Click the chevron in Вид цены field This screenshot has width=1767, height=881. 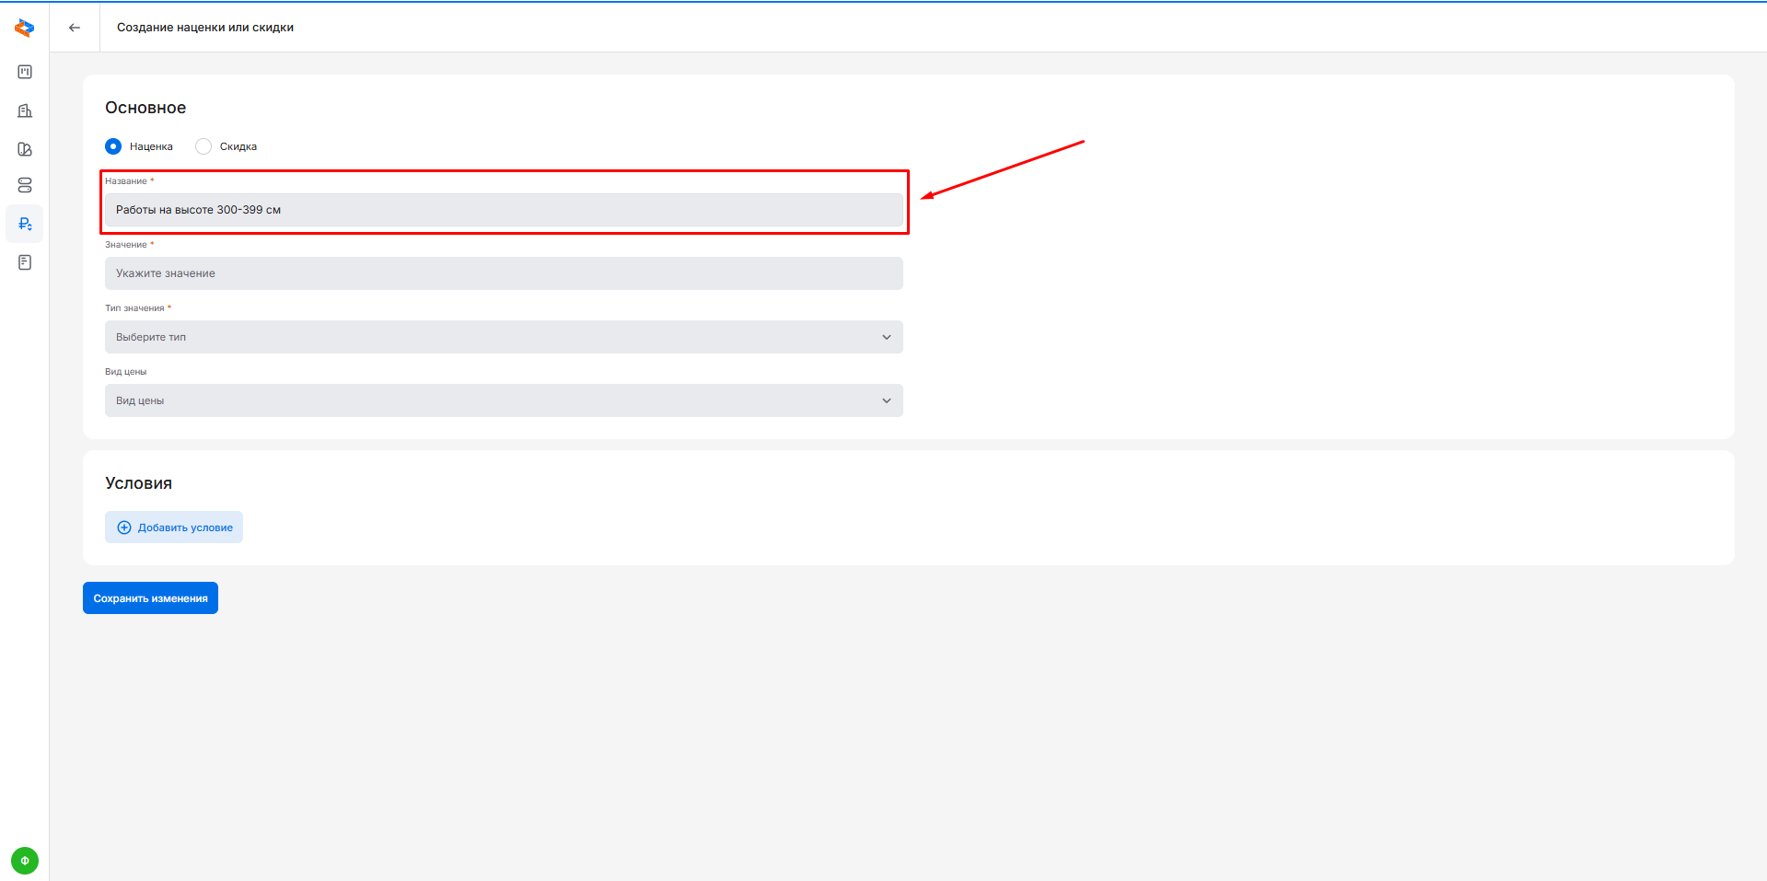pyautogui.click(x=887, y=400)
